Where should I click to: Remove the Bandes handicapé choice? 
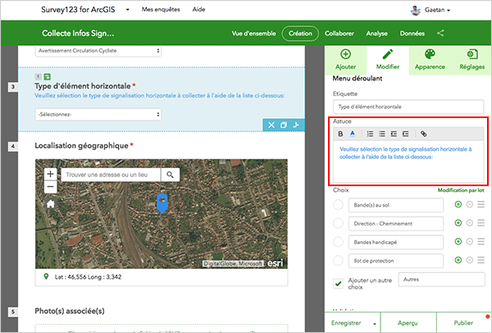[x=469, y=242]
